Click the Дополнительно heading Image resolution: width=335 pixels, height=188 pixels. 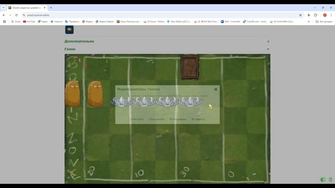tap(79, 41)
